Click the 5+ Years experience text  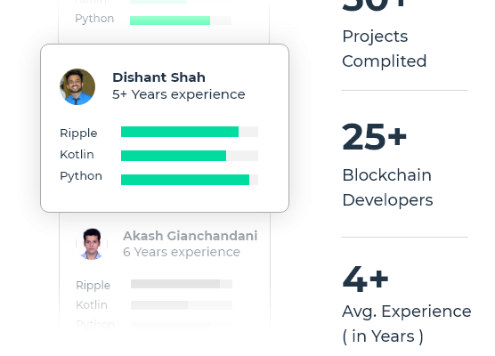point(179,94)
